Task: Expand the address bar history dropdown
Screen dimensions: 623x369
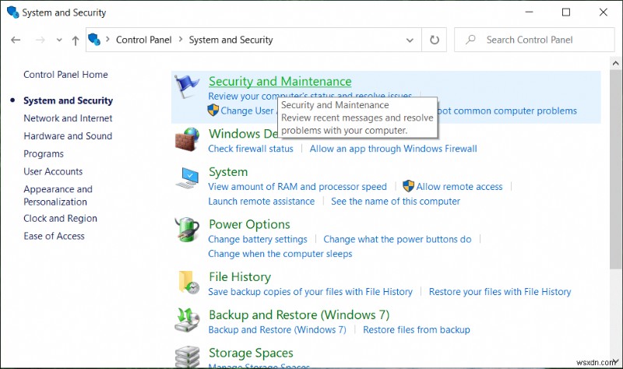Action: pos(410,40)
